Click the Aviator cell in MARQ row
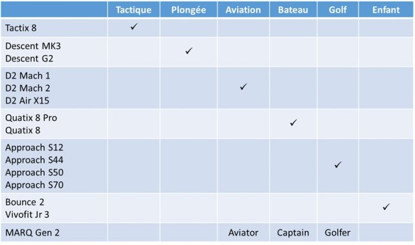Image resolution: width=415 pixels, height=245 pixels. click(x=243, y=233)
